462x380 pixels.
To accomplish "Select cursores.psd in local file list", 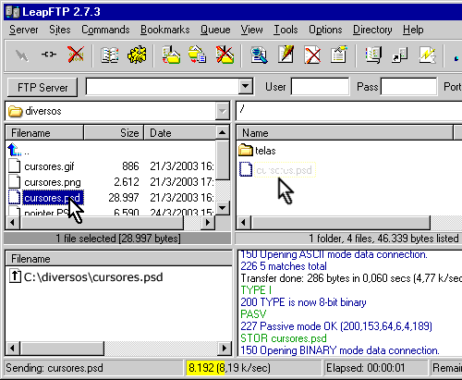I will 53,198.
